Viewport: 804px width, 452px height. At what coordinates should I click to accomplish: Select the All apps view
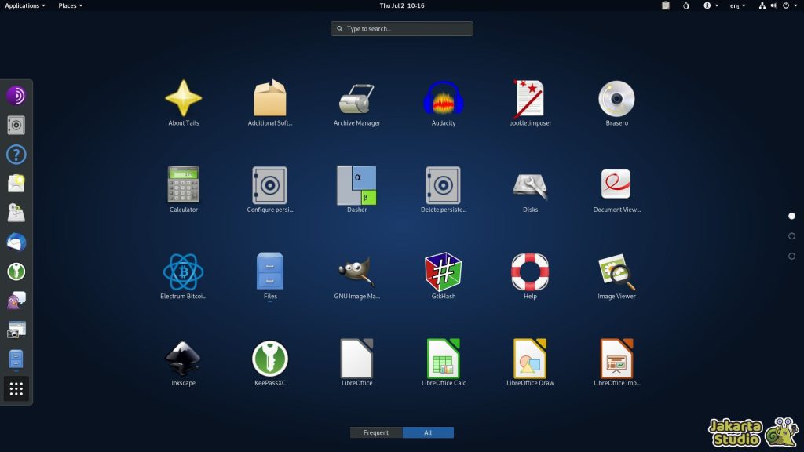(x=428, y=432)
